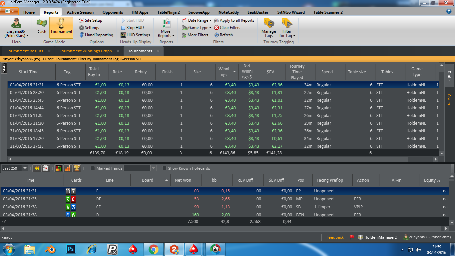Open Manage Tags for tourneys
455x256 pixels.
268,28
